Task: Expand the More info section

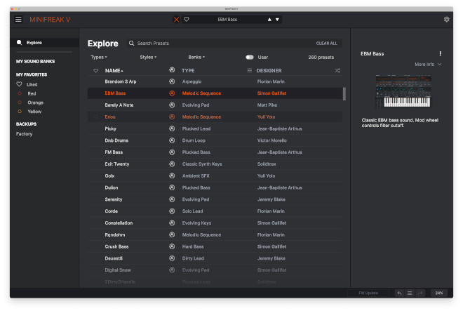Action: click(428, 65)
